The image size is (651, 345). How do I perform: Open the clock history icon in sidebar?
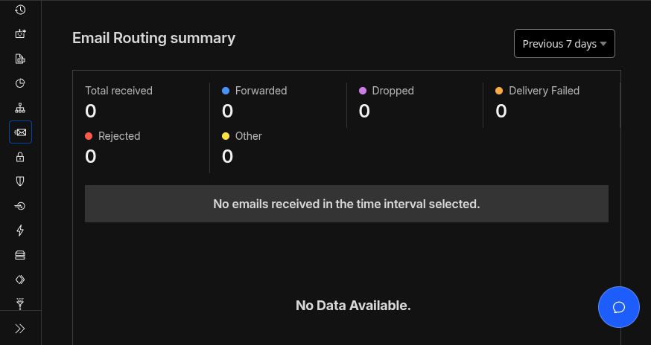(20, 10)
